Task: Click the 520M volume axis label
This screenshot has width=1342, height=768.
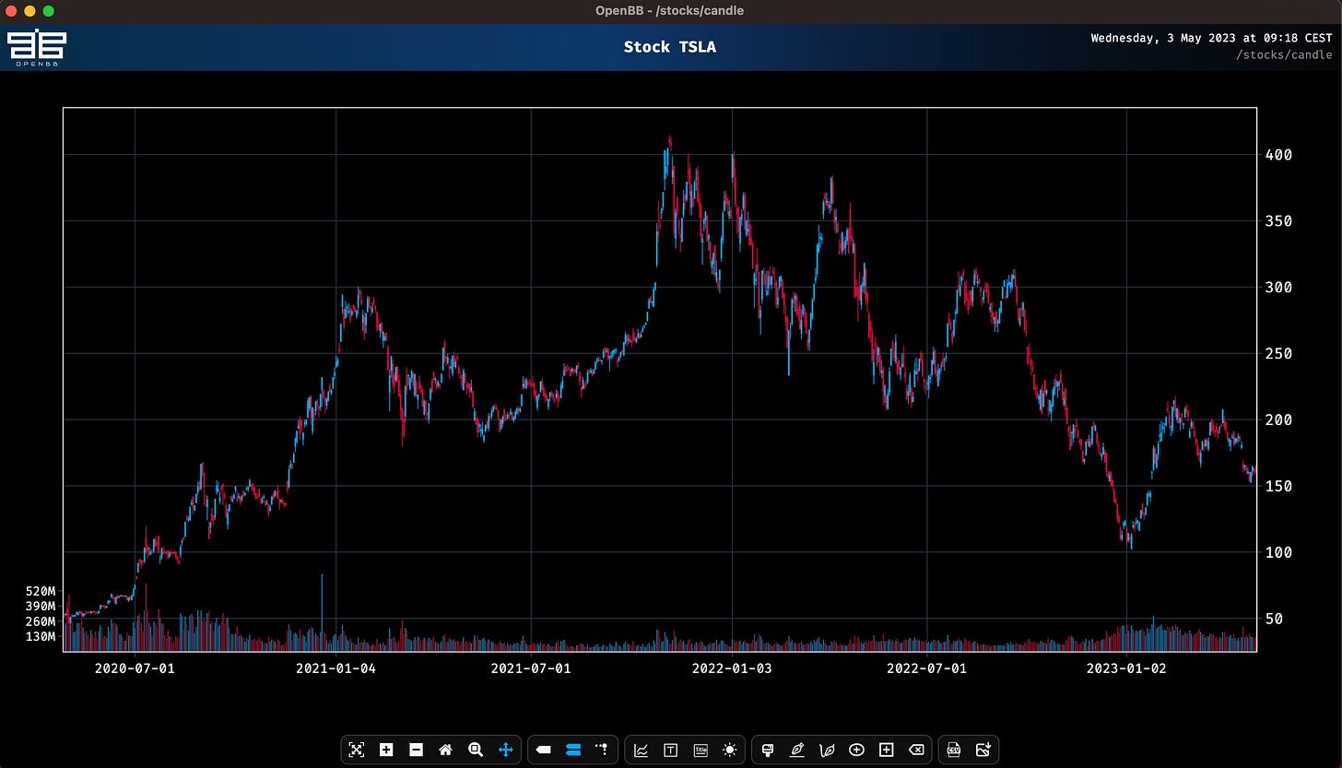Action: click(41, 591)
